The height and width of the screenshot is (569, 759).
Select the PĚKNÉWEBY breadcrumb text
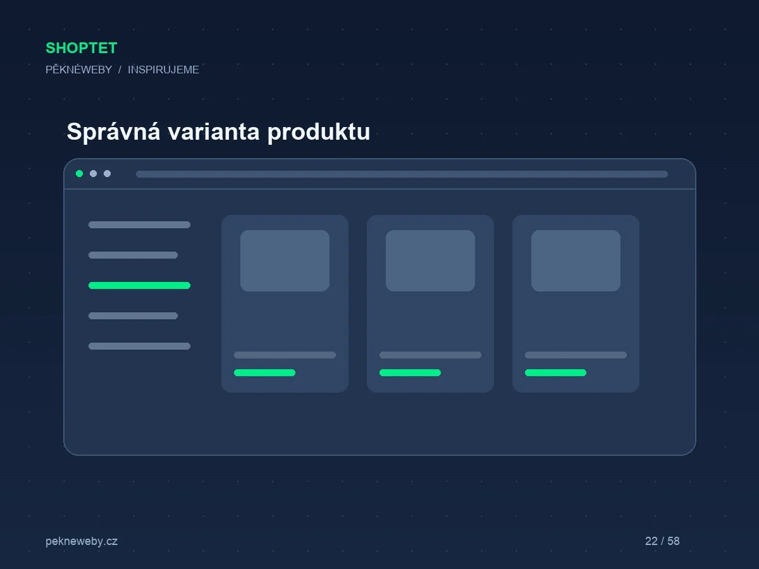pyautogui.click(x=78, y=70)
